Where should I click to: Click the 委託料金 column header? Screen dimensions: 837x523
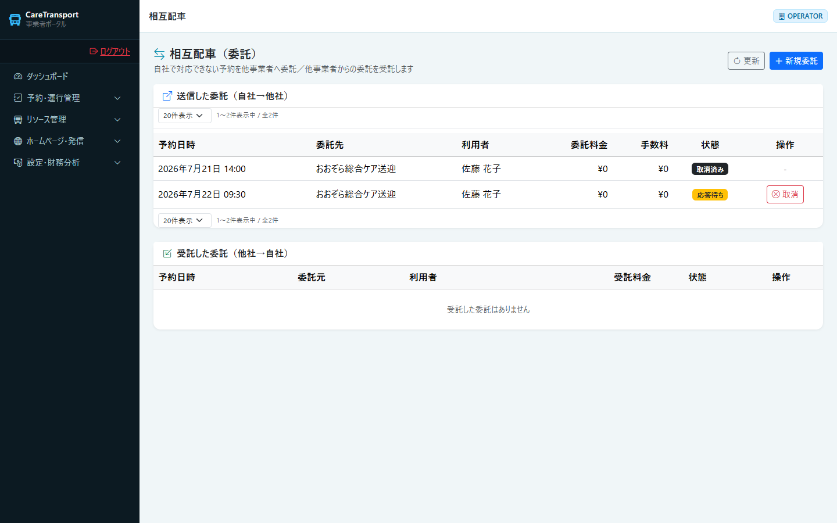coord(589,145)
